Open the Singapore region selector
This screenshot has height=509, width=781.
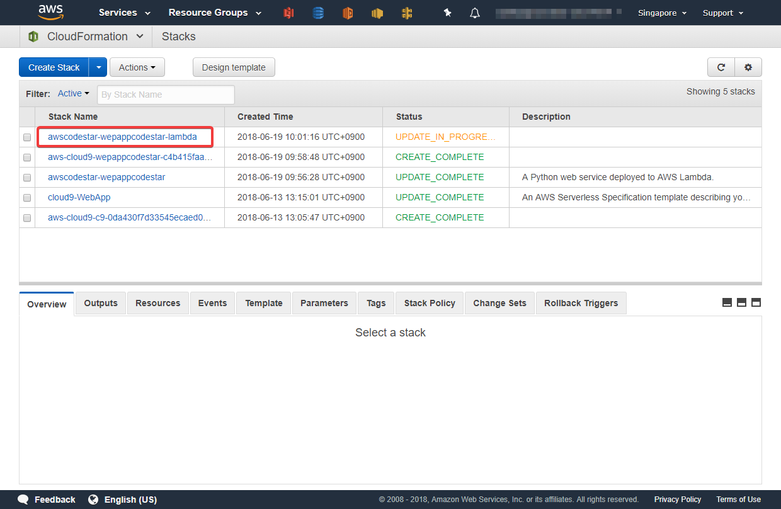click(662, 13)
